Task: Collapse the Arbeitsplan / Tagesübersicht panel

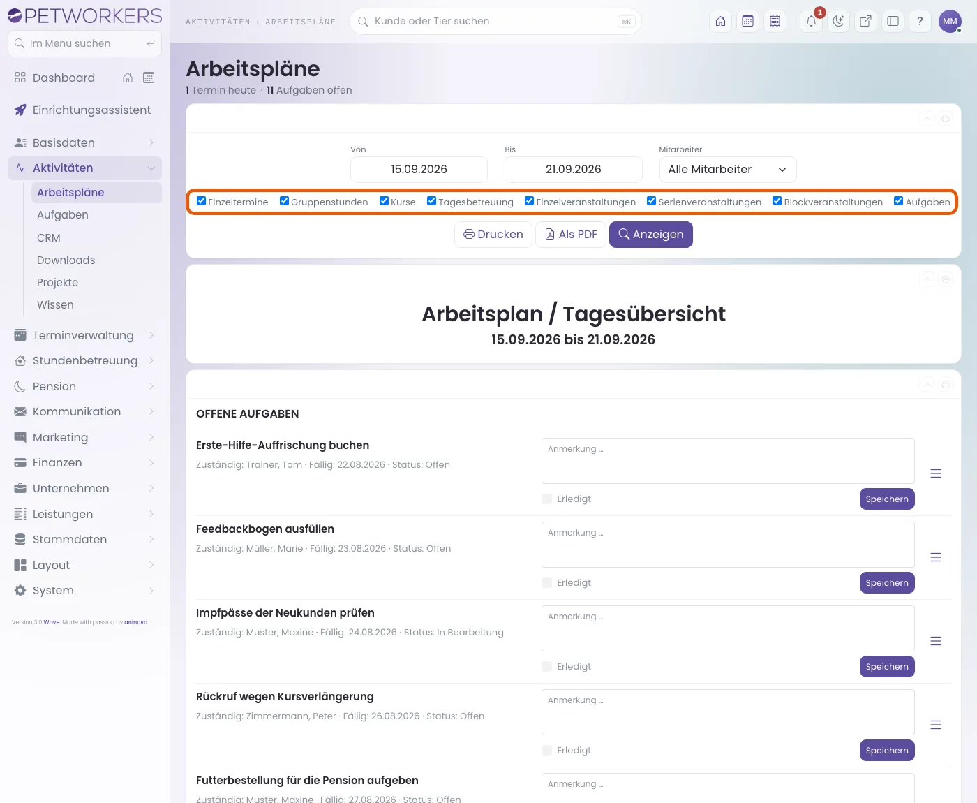Action: (x=927, y=279)
